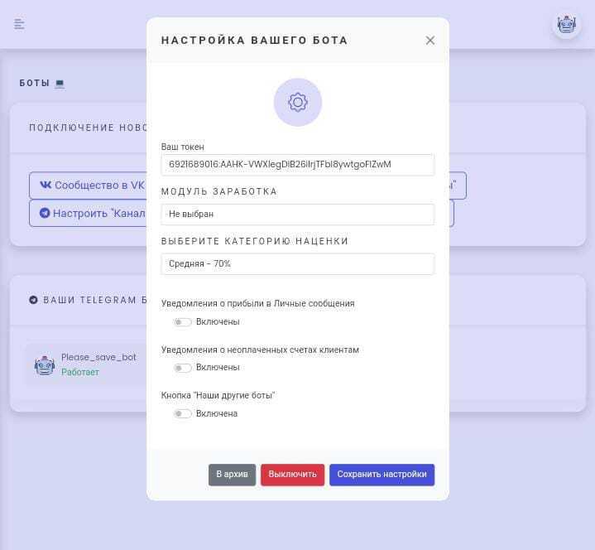This screenshot has width=595, height=550.
Task: Toggle the "Наши другие боты" button switch
Action: click(x=182, y=414)
